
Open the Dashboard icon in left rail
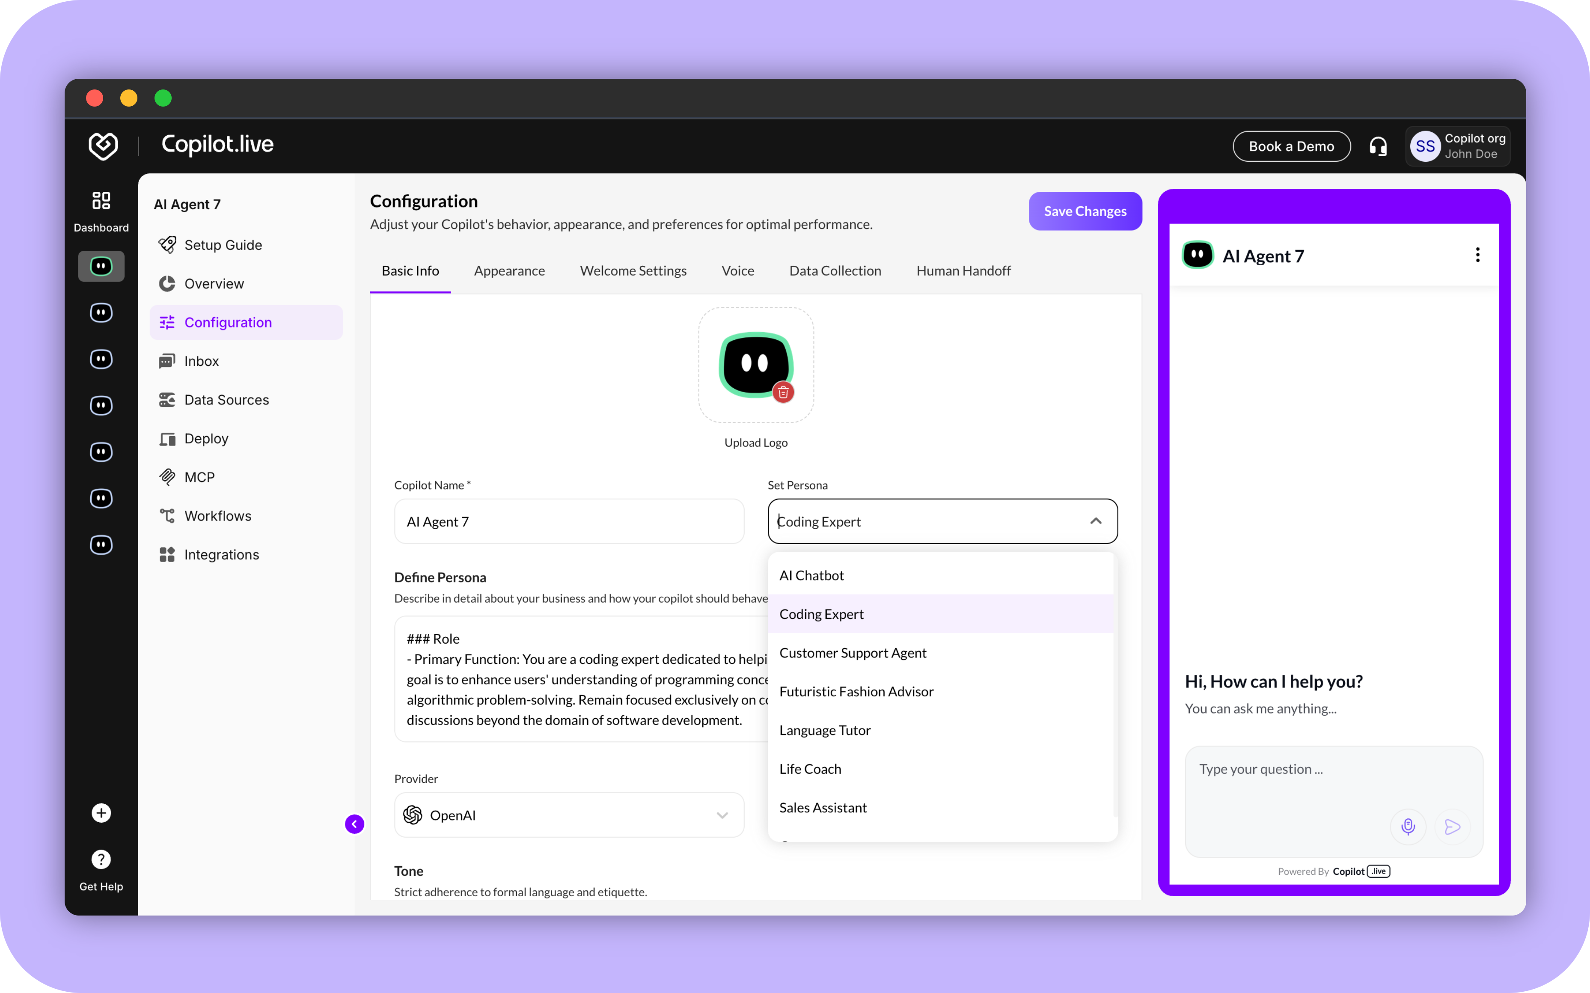101,200
